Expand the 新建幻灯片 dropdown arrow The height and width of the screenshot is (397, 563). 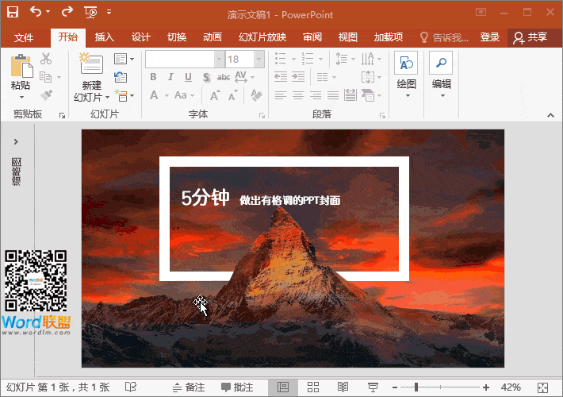tap(107, 98)
